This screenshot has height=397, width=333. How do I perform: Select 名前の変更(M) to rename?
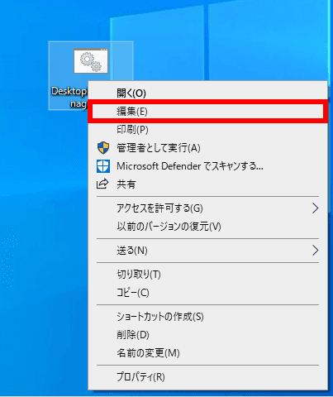pyautogui.click(x=207, y=353)
